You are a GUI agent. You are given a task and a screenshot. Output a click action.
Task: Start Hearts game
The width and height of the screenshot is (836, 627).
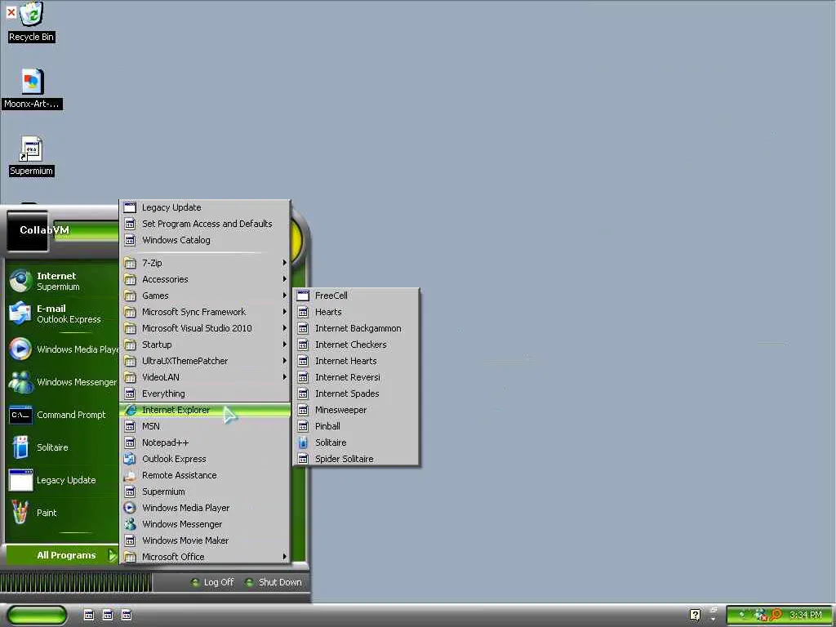point(356,312)
